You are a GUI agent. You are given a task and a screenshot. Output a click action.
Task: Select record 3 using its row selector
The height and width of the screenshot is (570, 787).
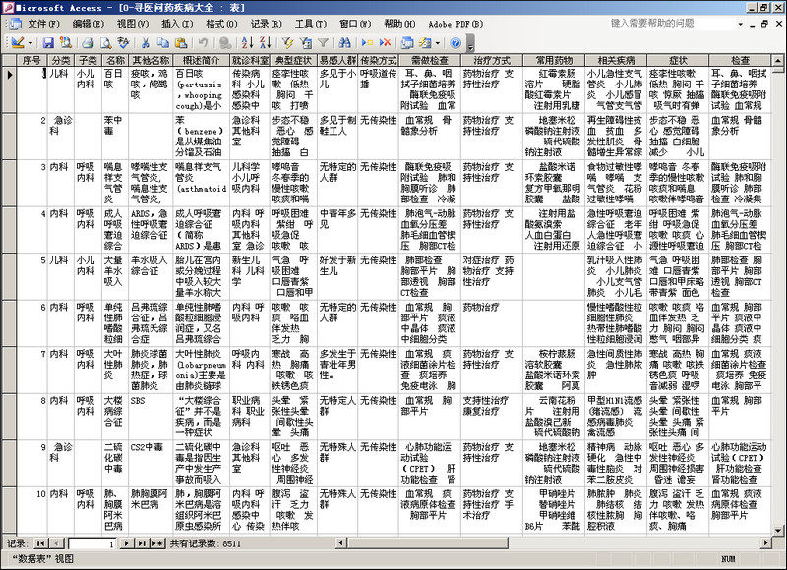pyautogui.click(x=9, y=183)
